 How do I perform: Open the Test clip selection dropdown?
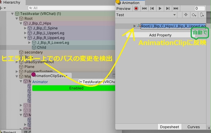(146, 15)
